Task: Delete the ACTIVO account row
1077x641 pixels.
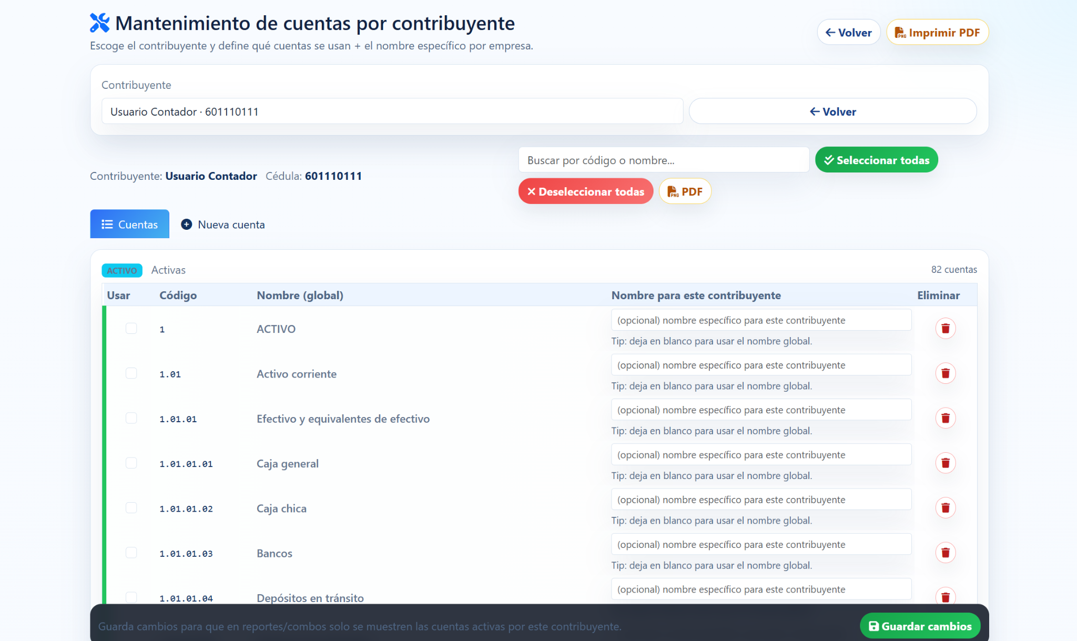Action: 945,329
